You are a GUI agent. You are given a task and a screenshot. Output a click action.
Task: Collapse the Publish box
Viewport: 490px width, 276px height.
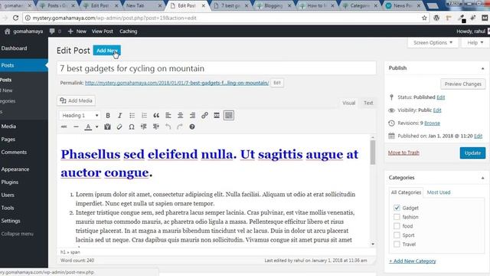[x=482, y=68]
